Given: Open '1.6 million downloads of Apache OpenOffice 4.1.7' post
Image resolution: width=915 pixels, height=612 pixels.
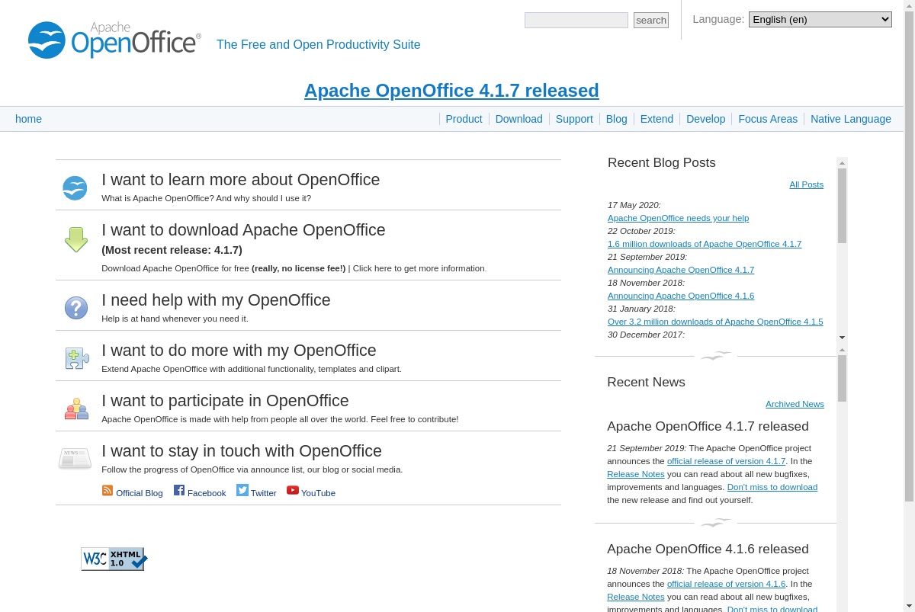Looking at the screenshot, I should click(705, 244).
